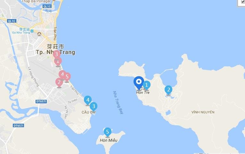
Task: Select blue marker 4 above Cầu Đá
Action: pyautogui.click(x=88, y=100)
